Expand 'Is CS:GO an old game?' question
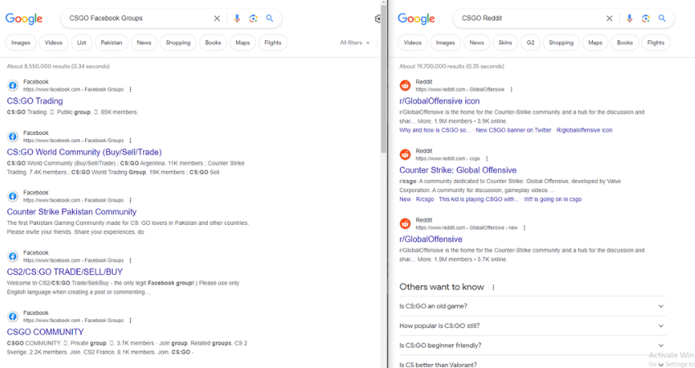This screenshot has height=368, width=695. [532, 307]
